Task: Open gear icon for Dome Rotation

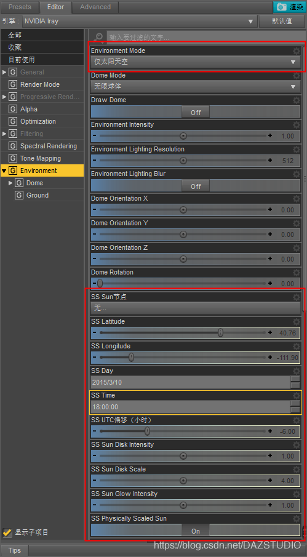Action: (297, 273)
